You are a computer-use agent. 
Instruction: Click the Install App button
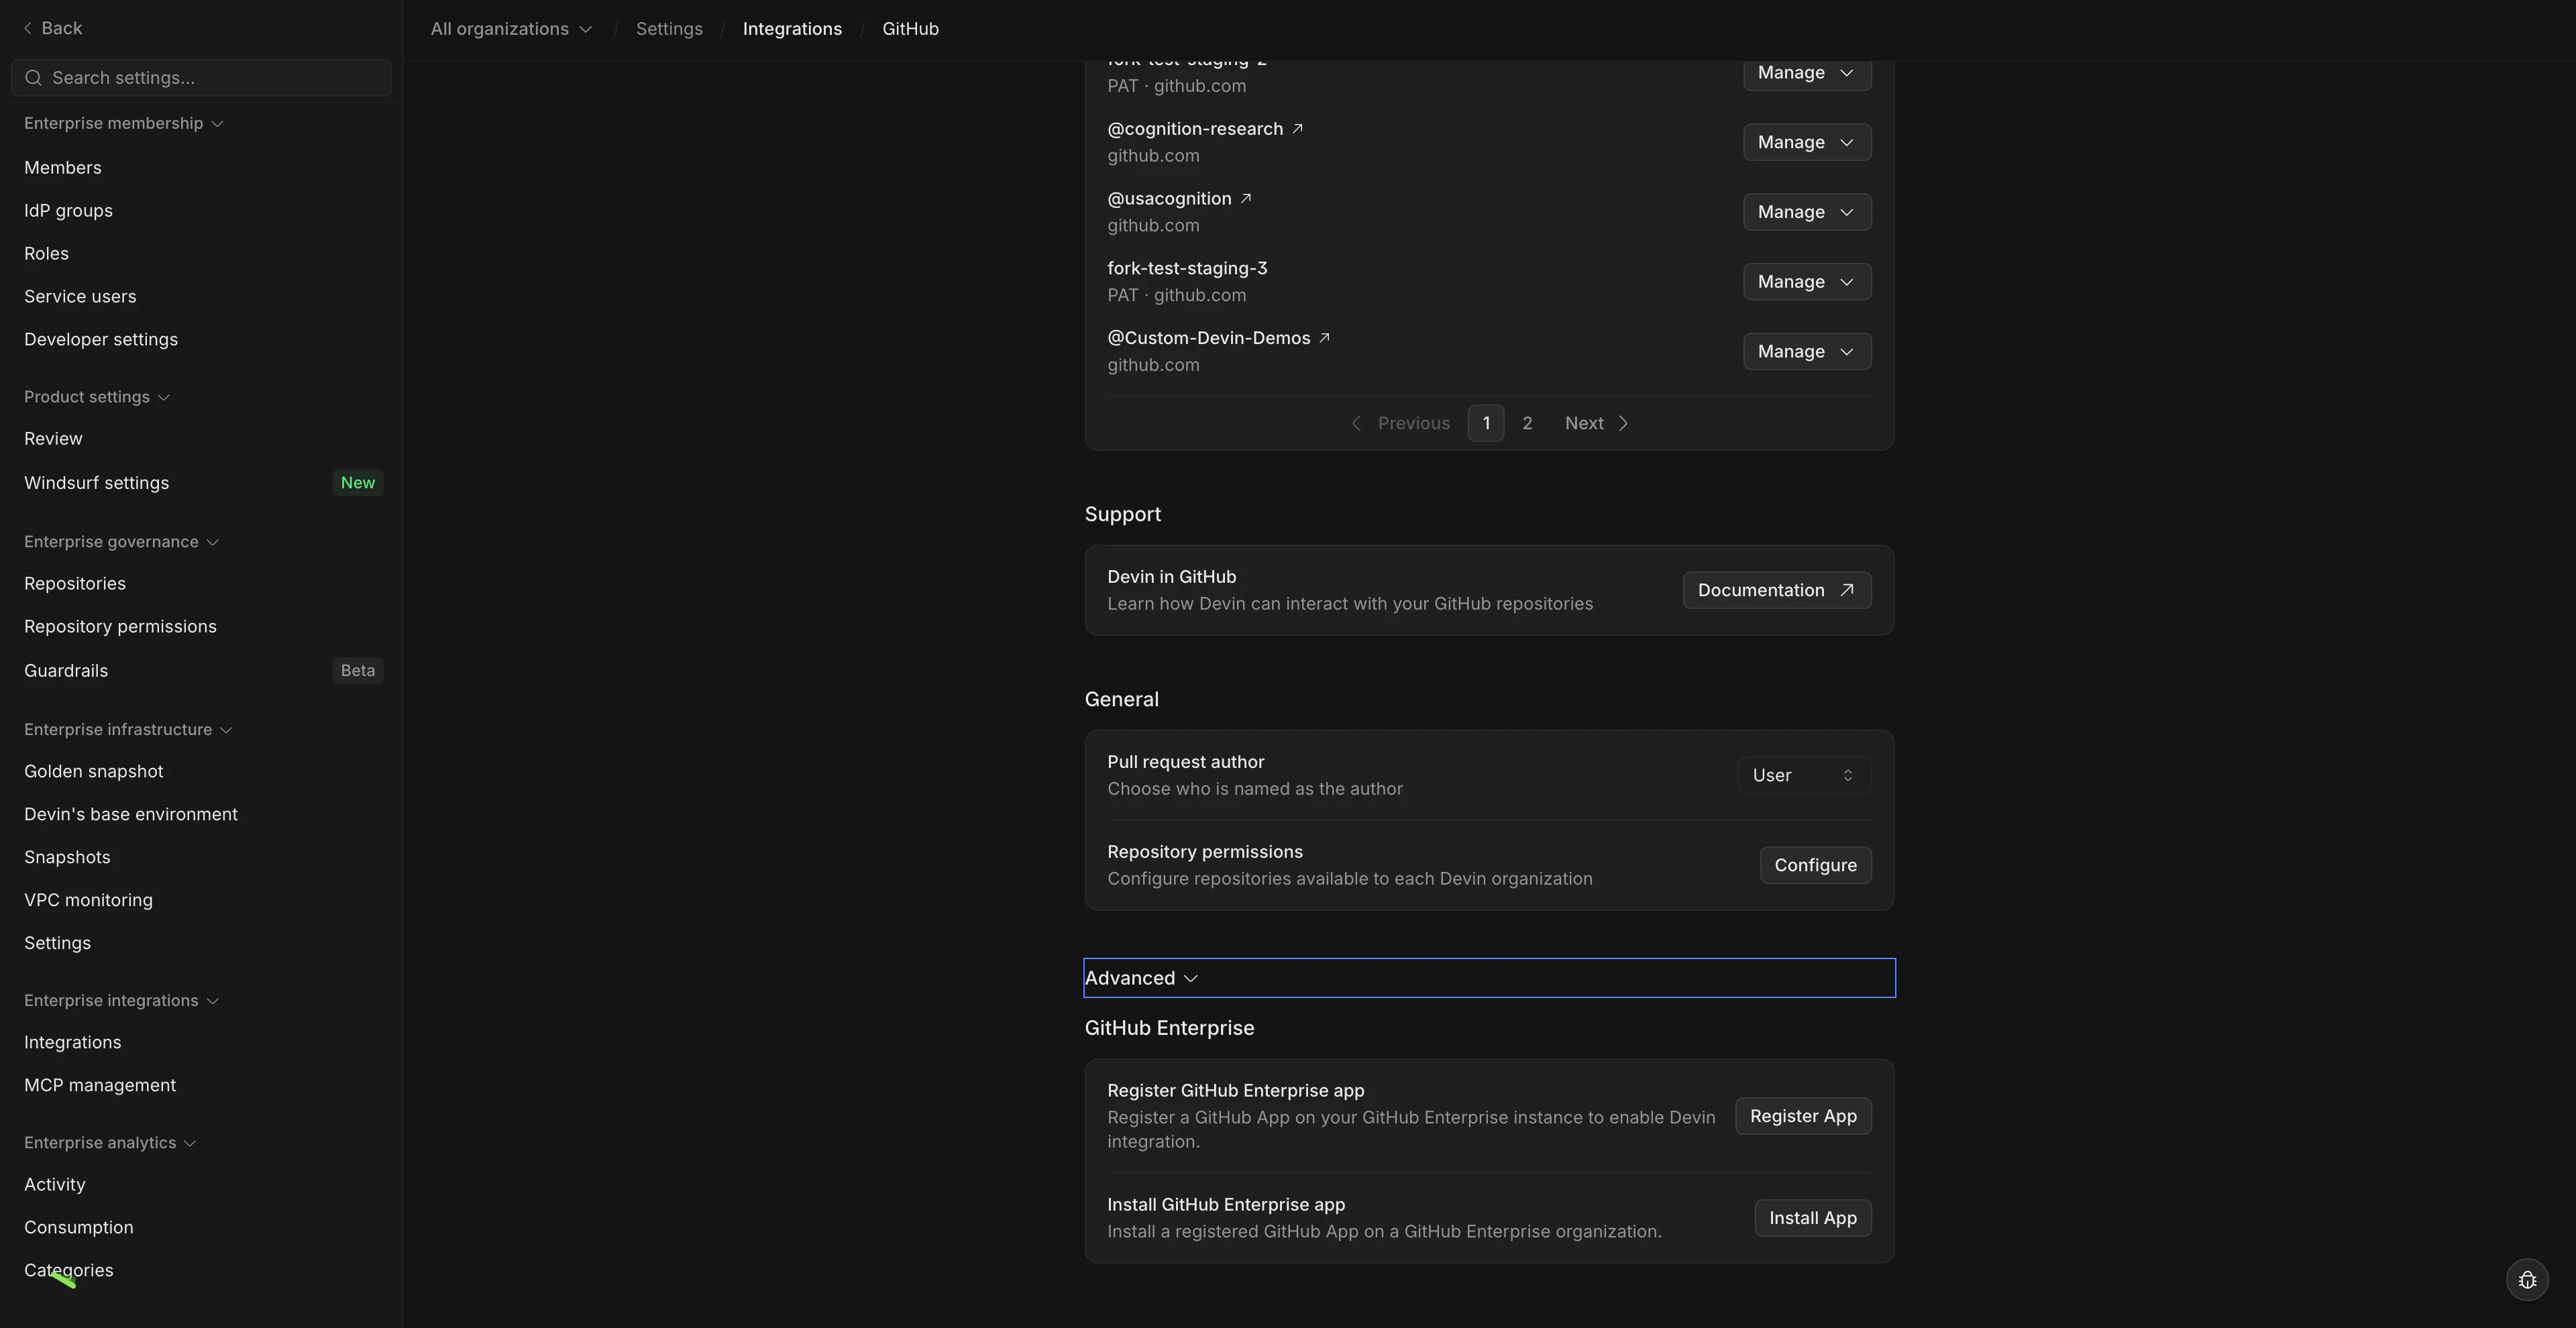(x=1813, y=1219)
